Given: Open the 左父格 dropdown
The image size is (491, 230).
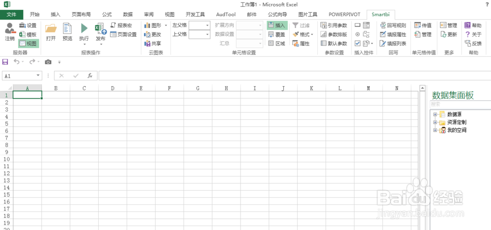Looking at the screenshot, I should pos(207,26).
